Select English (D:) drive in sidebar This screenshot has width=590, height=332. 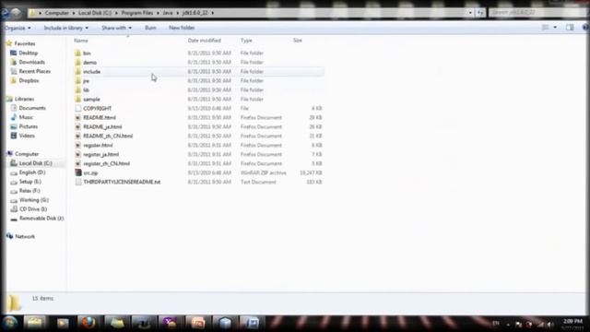pos(32,172)
